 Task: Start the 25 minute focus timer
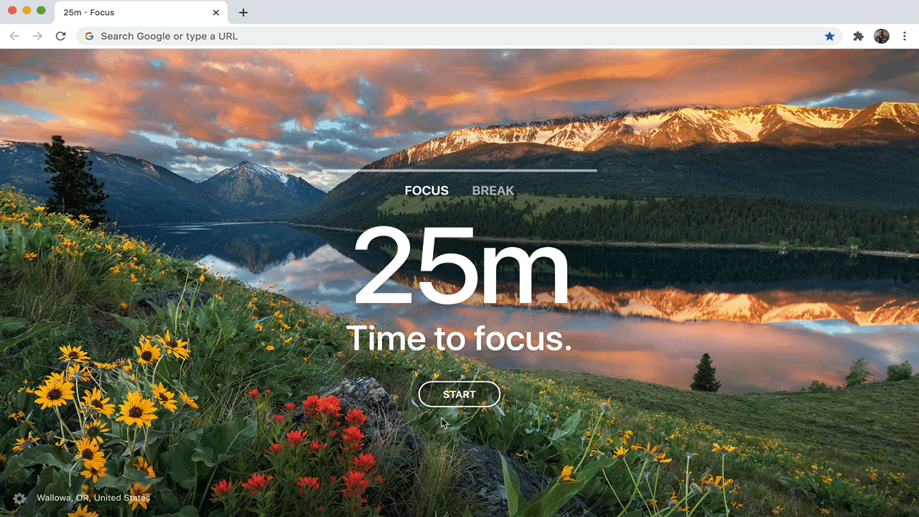(x=459, y=394)
